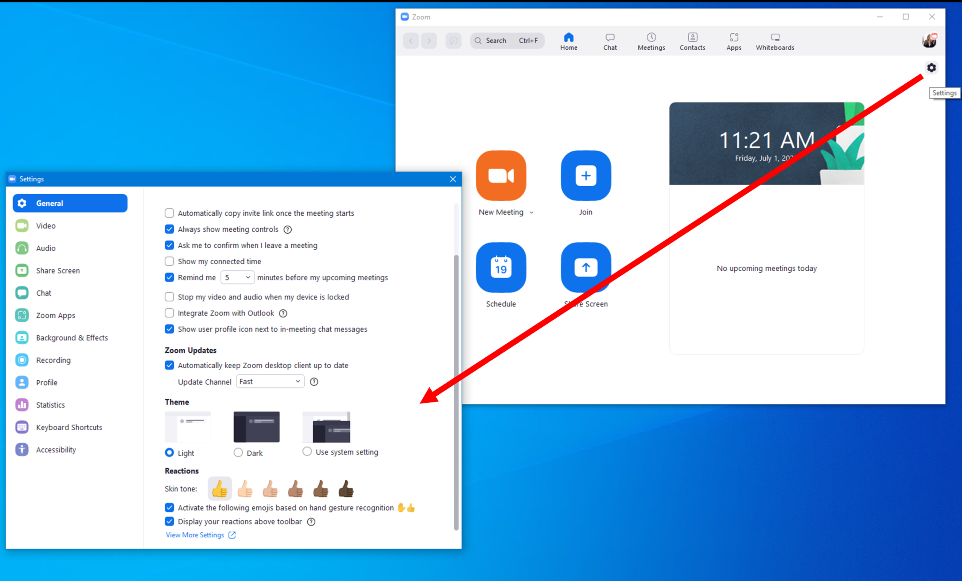Click the Whiteboards icon in top bar
962x581 pixels.
(x=775, y=41)
